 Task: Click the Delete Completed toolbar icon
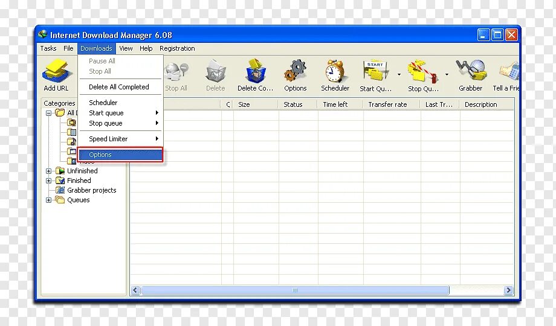pos(256,71)
